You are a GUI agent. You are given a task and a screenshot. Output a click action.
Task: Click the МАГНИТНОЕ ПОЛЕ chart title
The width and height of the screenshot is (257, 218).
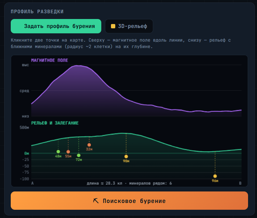49,60
